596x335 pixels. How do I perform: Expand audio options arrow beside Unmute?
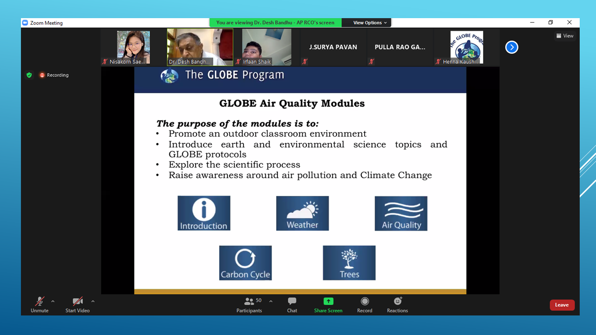point(53,301)
